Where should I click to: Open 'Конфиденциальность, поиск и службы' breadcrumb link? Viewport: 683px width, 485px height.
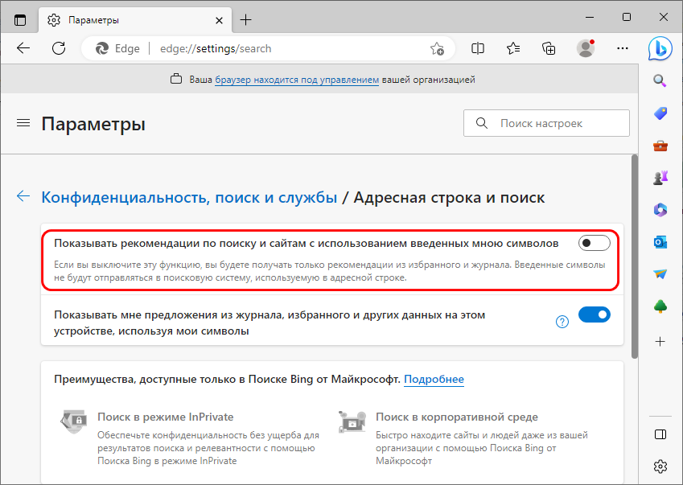pos(189,197)
